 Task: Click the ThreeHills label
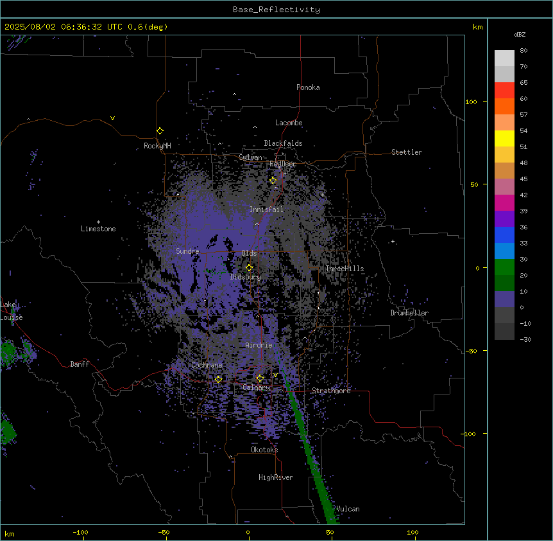coord(345,269)
